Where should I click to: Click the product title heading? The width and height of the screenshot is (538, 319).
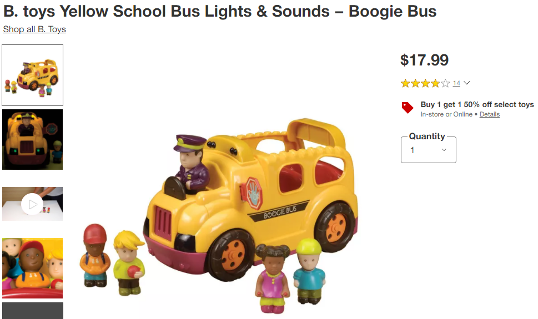(x=220, y=11)
